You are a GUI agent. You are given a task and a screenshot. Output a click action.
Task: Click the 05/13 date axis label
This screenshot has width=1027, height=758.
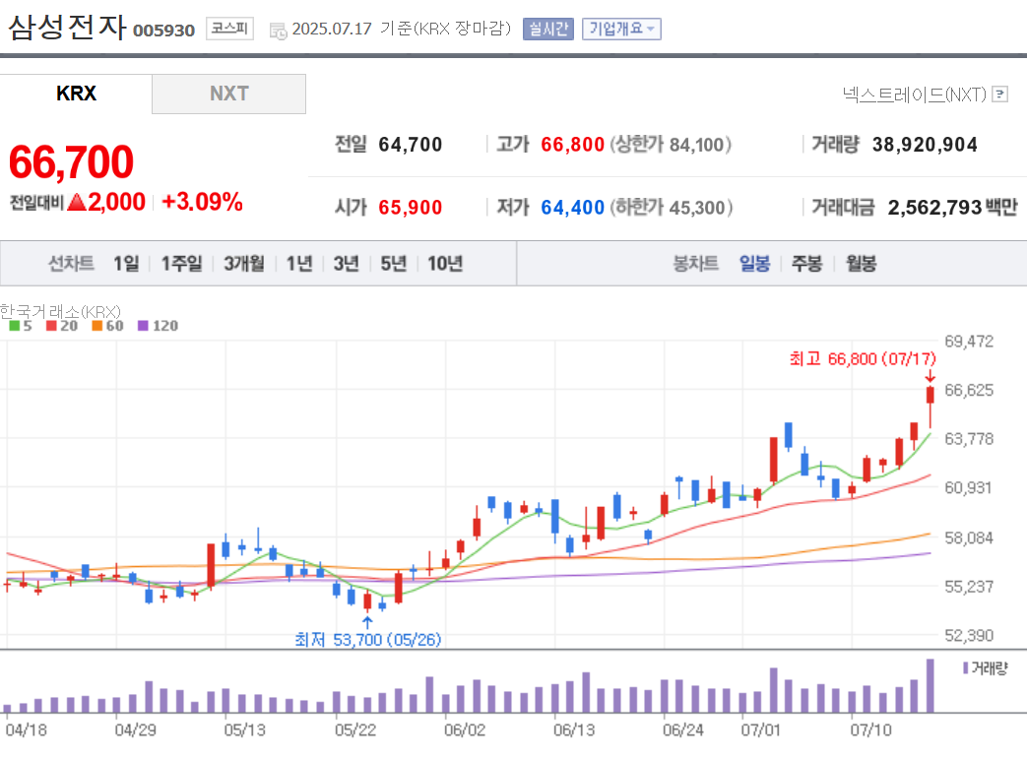click(x=245, y=729)
